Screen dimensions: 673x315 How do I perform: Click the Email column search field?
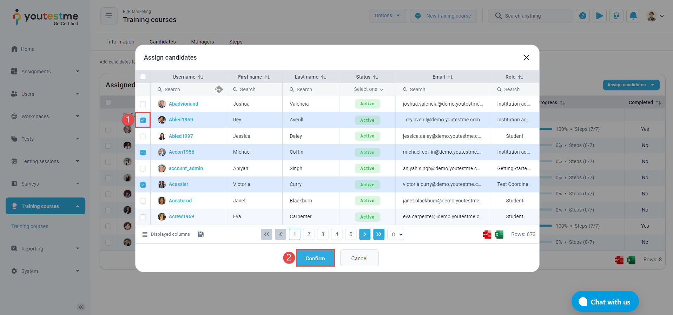(x=444, y=89)
